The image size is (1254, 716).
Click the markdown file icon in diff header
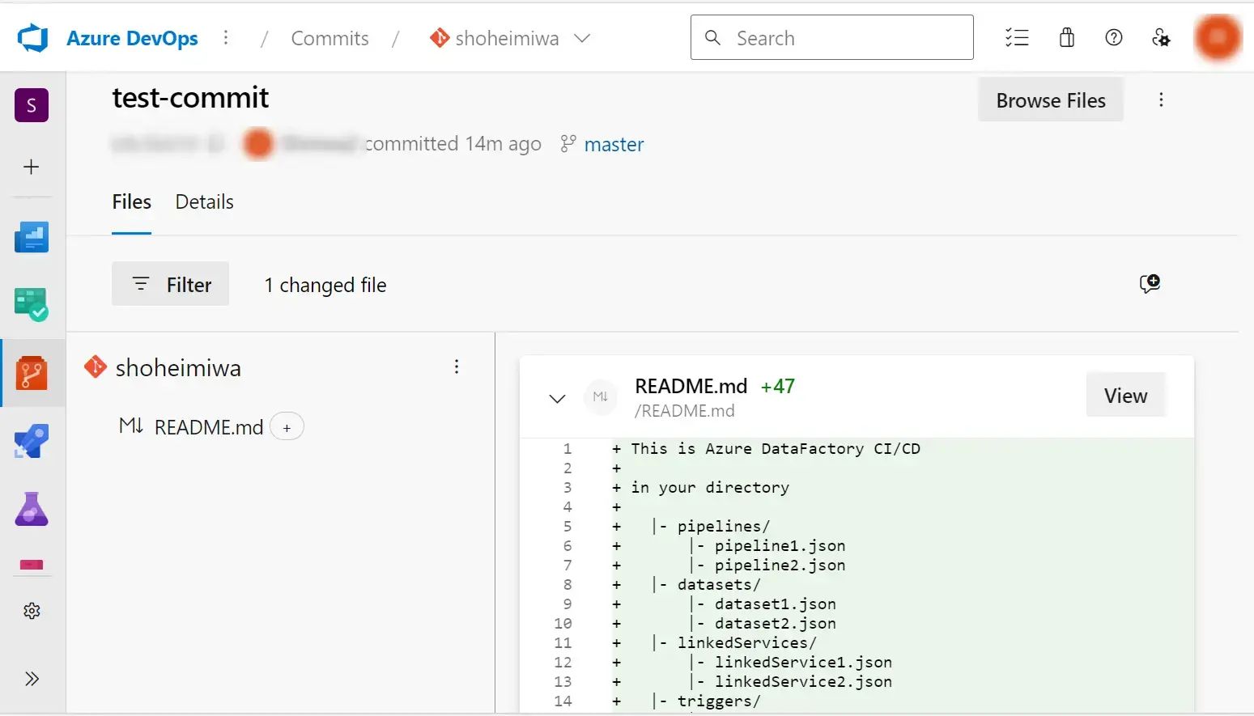tap(600, 397)
